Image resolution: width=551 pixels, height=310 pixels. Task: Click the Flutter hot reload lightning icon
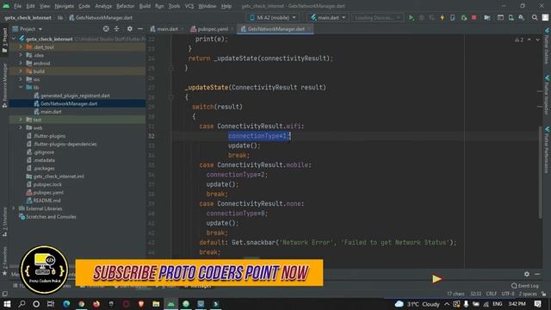coord(442,17)
